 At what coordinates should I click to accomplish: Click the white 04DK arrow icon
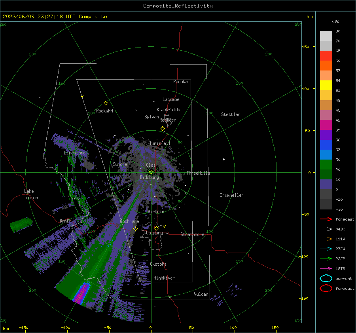click(326, 229)
